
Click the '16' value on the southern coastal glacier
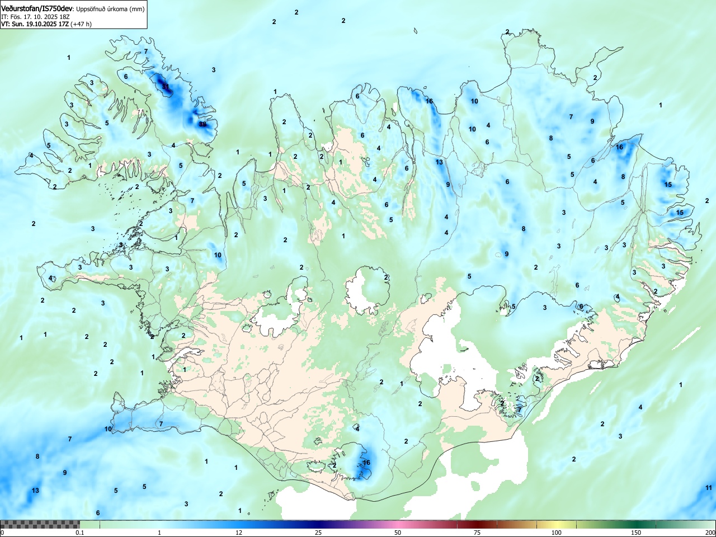366,463
